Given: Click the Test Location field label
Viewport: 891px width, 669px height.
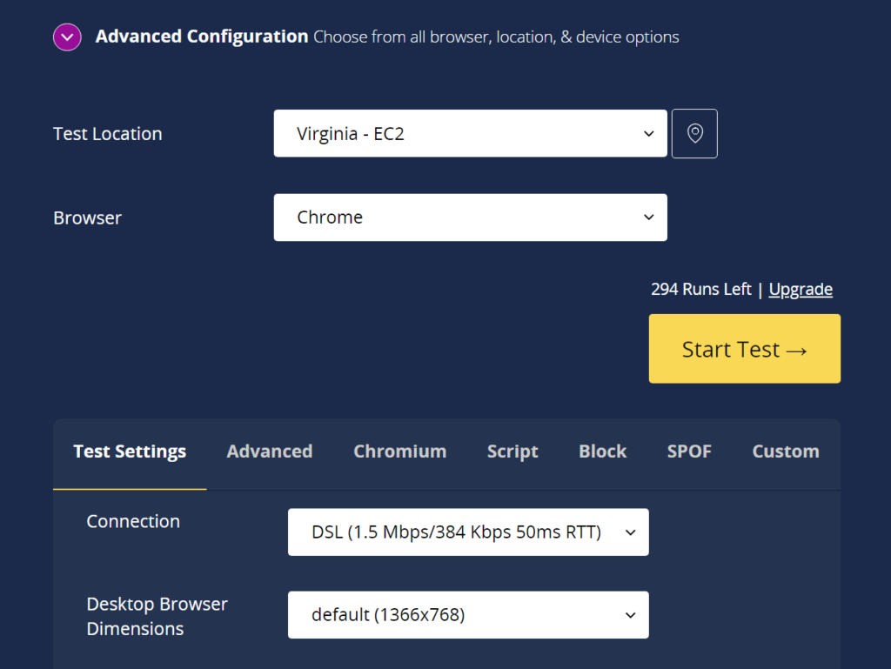Looking at the screenshot, I should [x=108, y=134].
